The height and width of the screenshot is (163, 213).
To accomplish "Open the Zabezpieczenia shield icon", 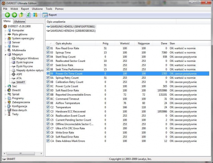I will 9,102.
